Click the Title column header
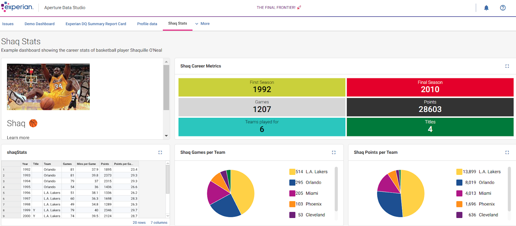Image resolution: width=516 pixels, height=226 pixels. [37, 164]
